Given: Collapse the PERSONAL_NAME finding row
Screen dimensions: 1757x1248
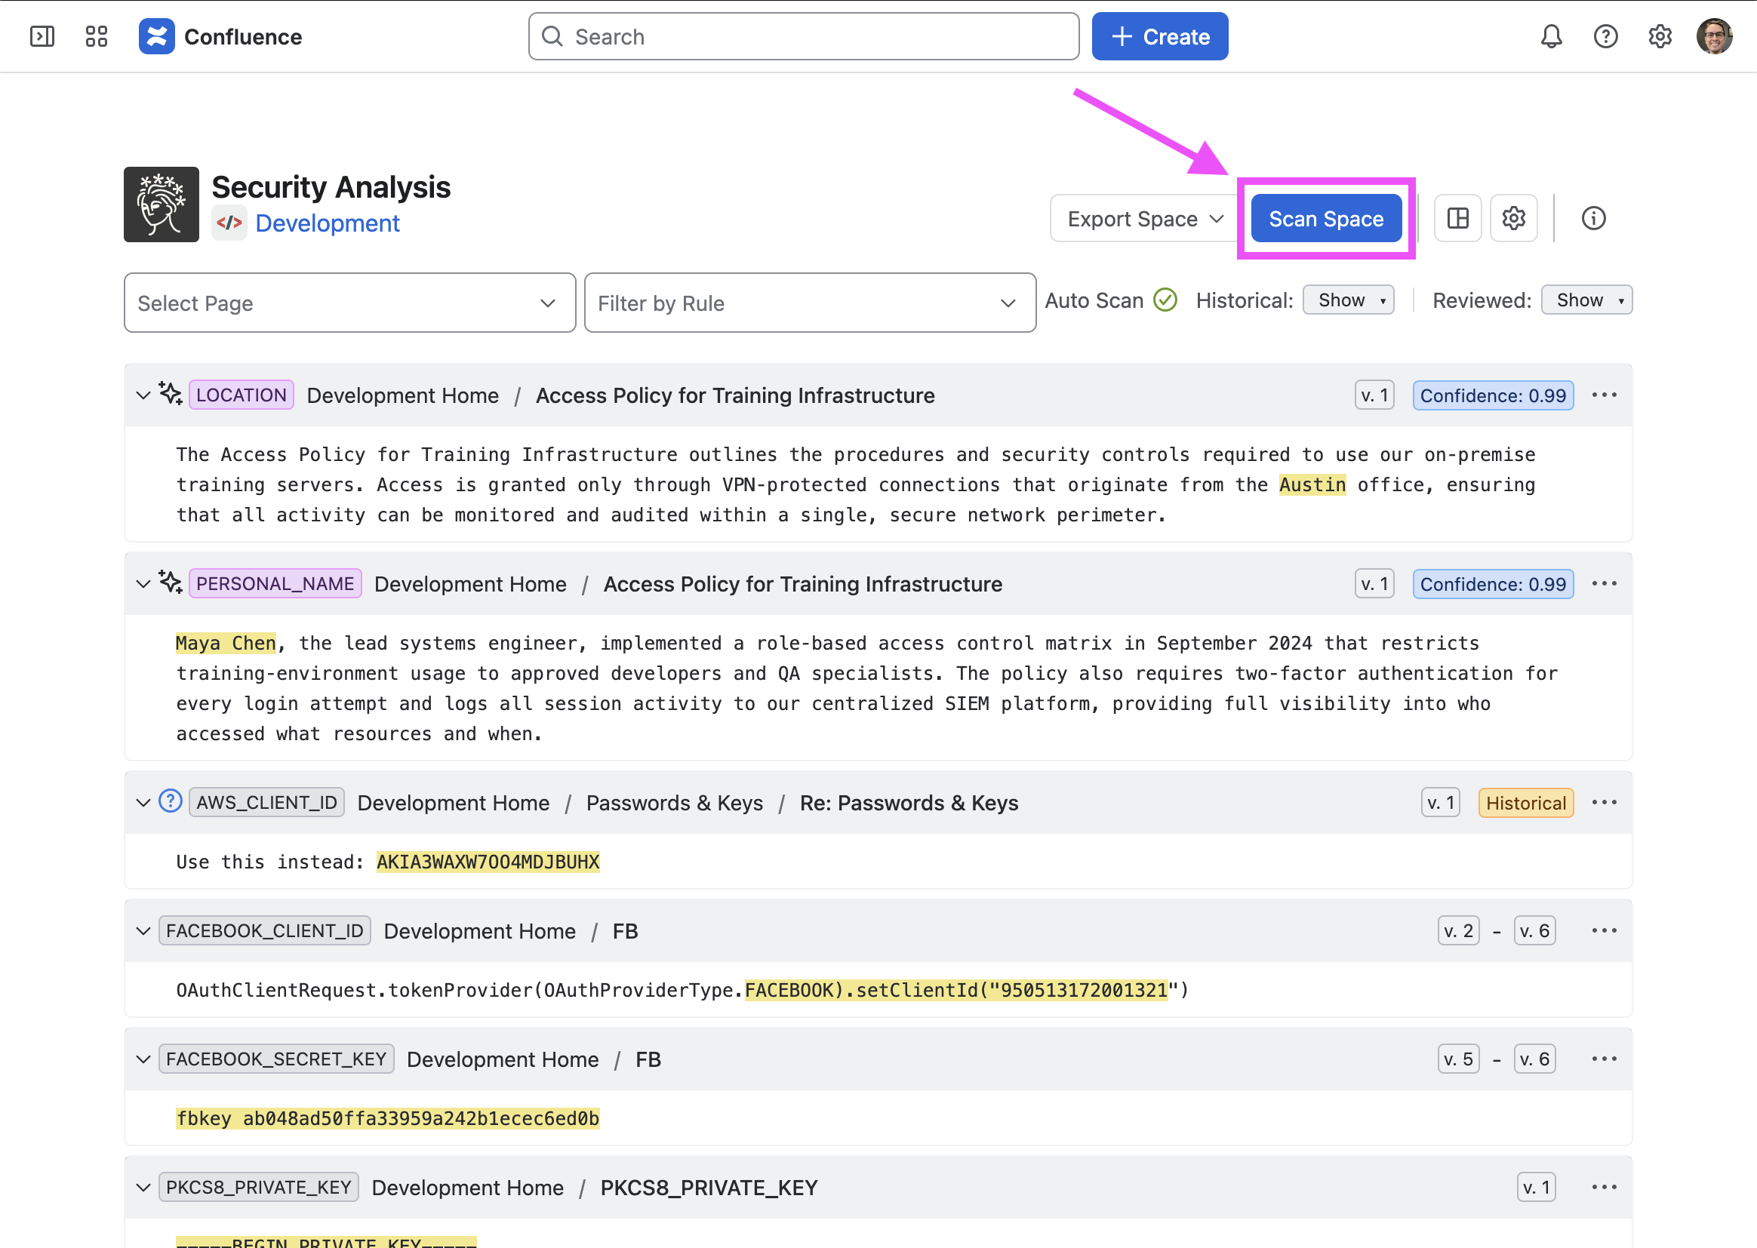Looking at the screenshot, I should (x=143, y=584).
